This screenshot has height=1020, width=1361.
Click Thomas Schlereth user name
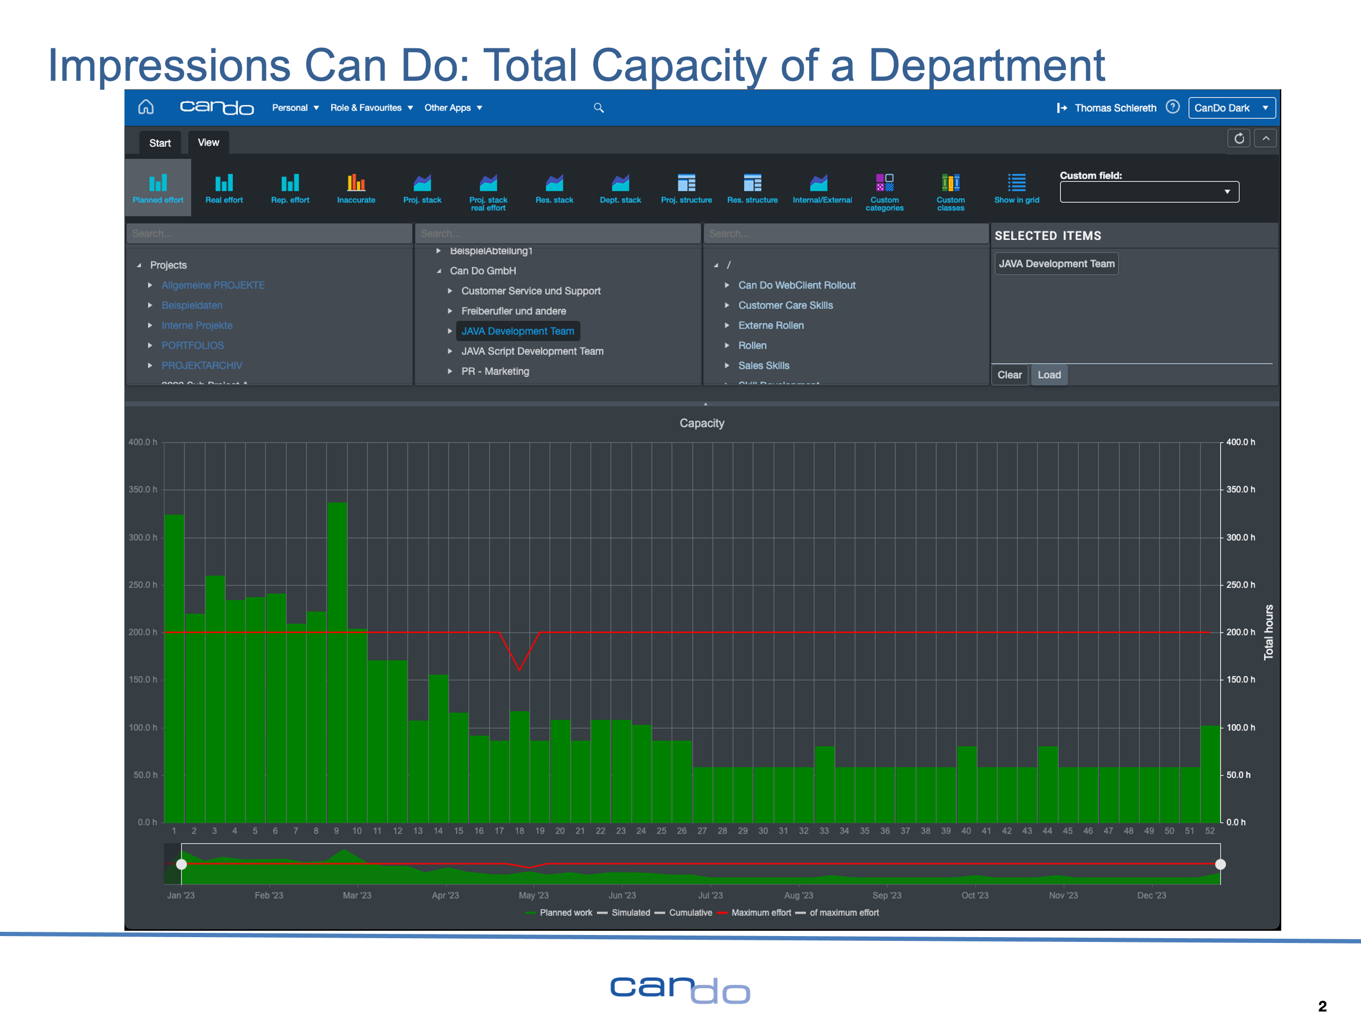point(1115,108)
